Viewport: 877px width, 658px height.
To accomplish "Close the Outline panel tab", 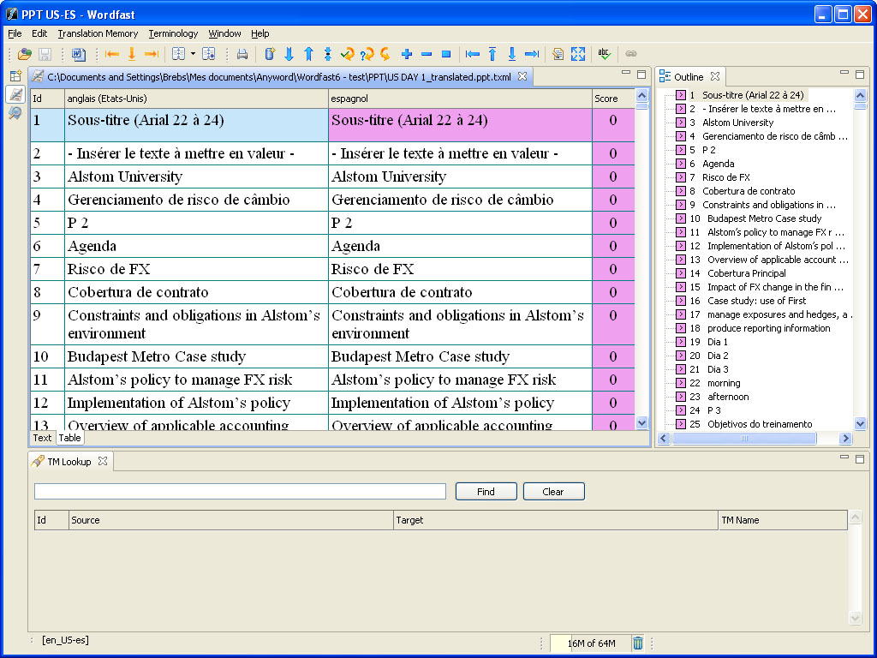I will [715, 76].
